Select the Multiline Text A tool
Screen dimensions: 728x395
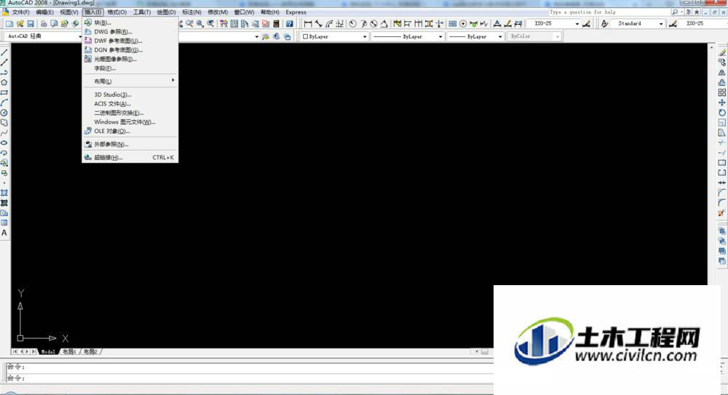pyautogui.click(x=4, y=233)
